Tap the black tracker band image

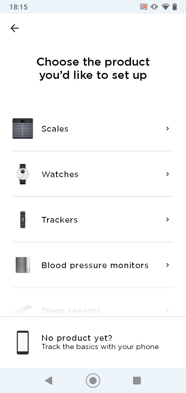point(23,220)
